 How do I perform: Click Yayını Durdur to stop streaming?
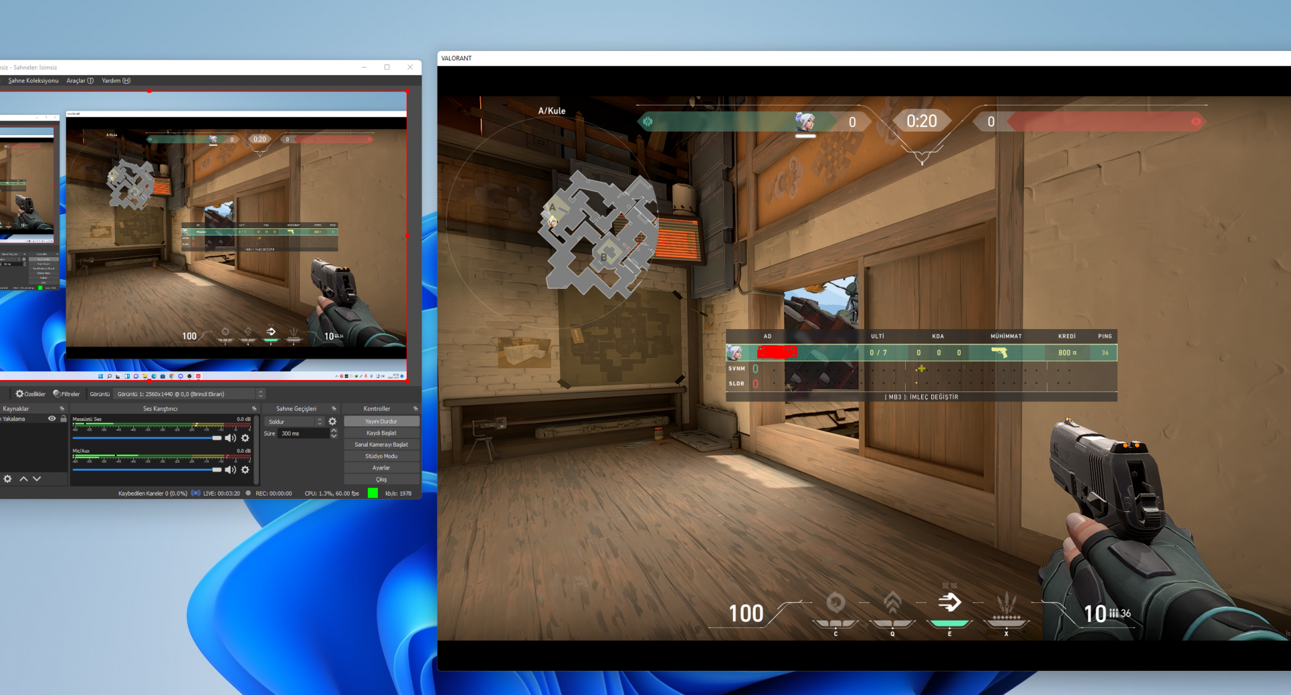[381, 422]
